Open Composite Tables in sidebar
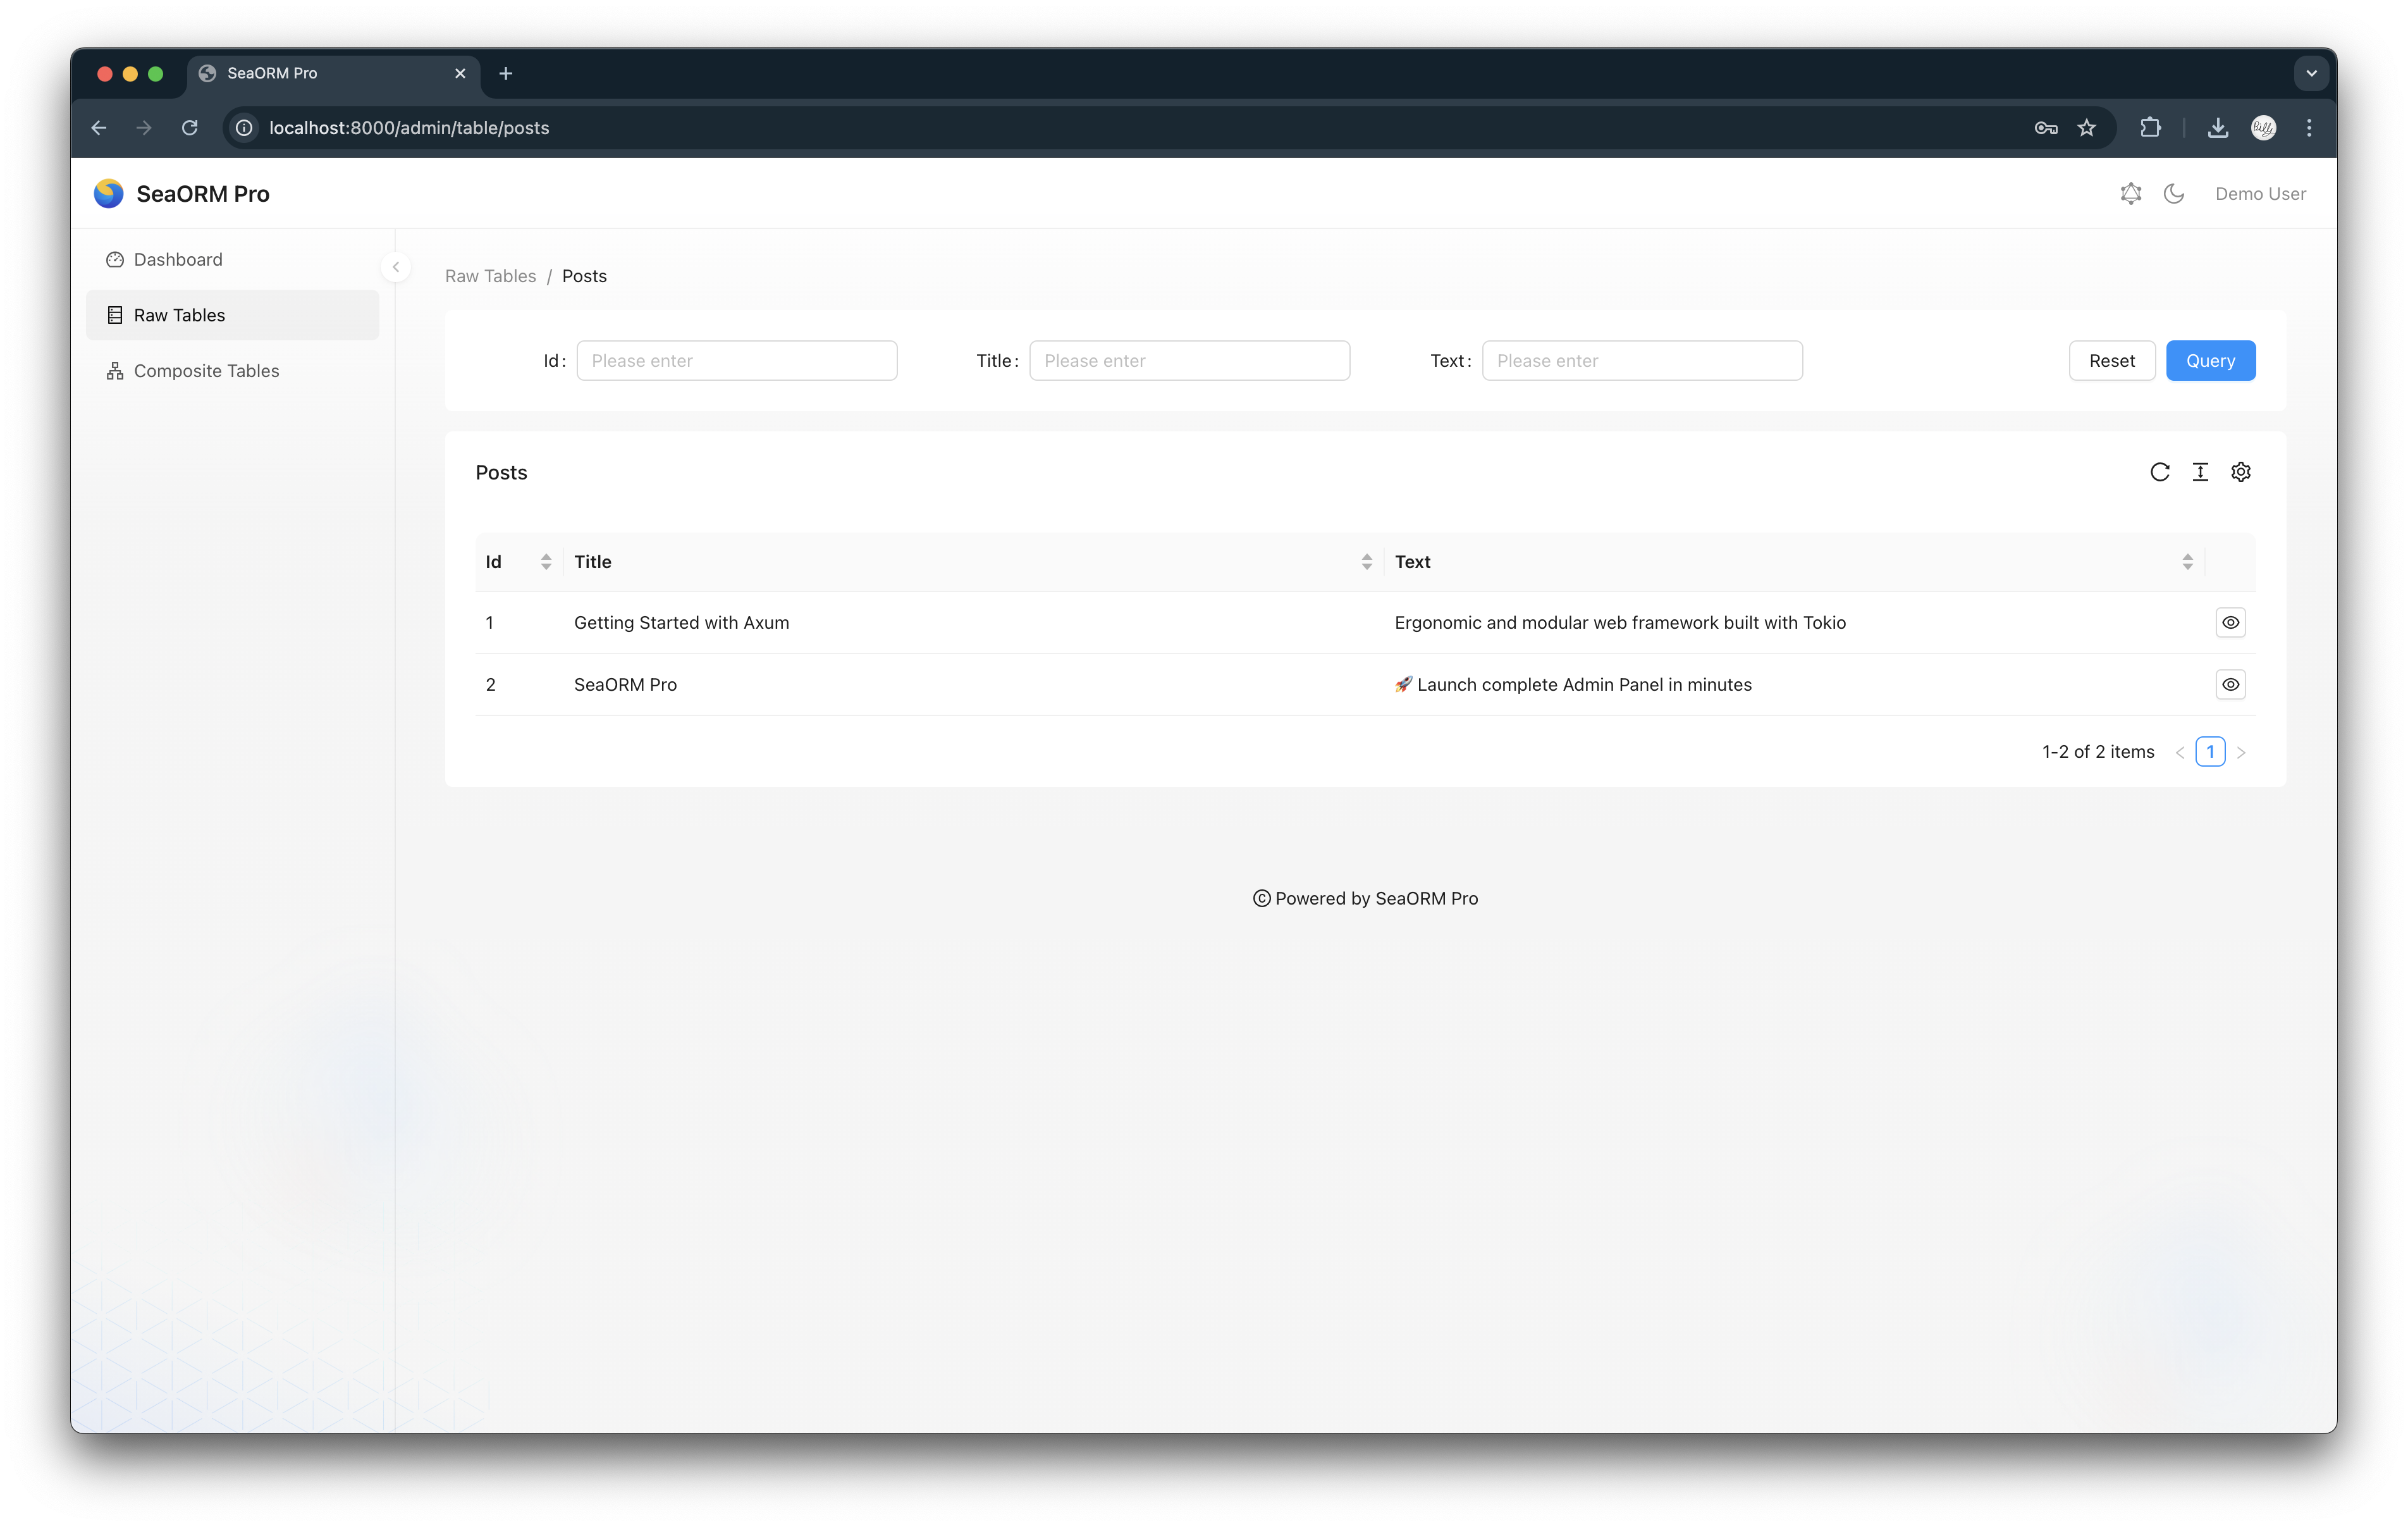The width and height of the screenshot is (2408, 1527). (206, 371)
